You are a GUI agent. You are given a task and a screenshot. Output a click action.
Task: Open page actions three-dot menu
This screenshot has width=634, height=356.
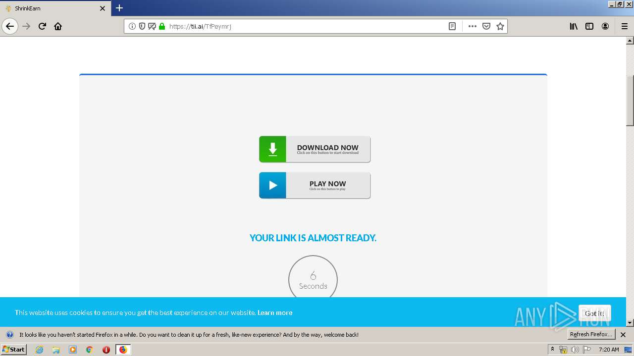tap(473, 26)
